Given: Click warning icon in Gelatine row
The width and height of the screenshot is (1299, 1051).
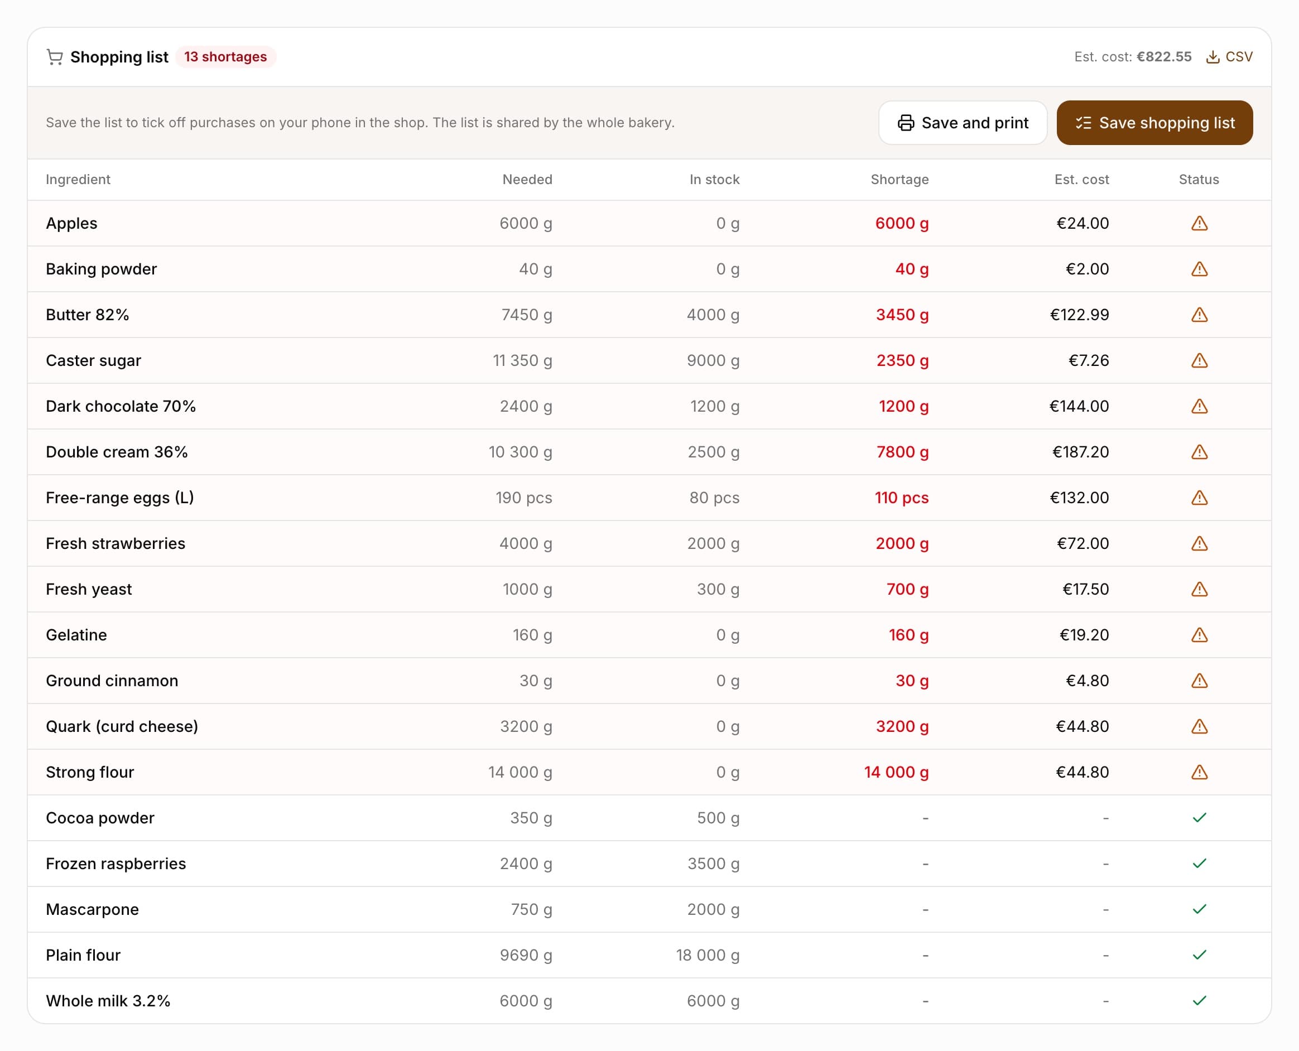Looking at the screenshot, I should tap(1199, 635).
